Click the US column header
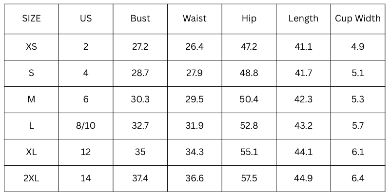 [x=86, y=19]
